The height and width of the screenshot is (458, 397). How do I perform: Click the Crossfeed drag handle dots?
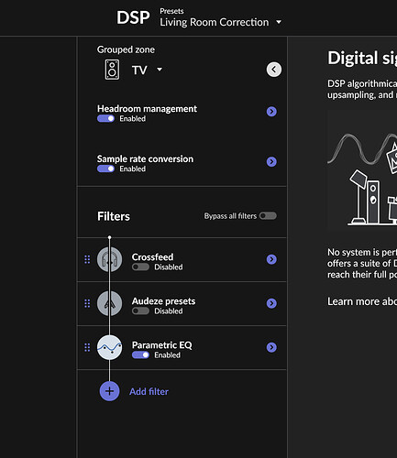point(87,259)
